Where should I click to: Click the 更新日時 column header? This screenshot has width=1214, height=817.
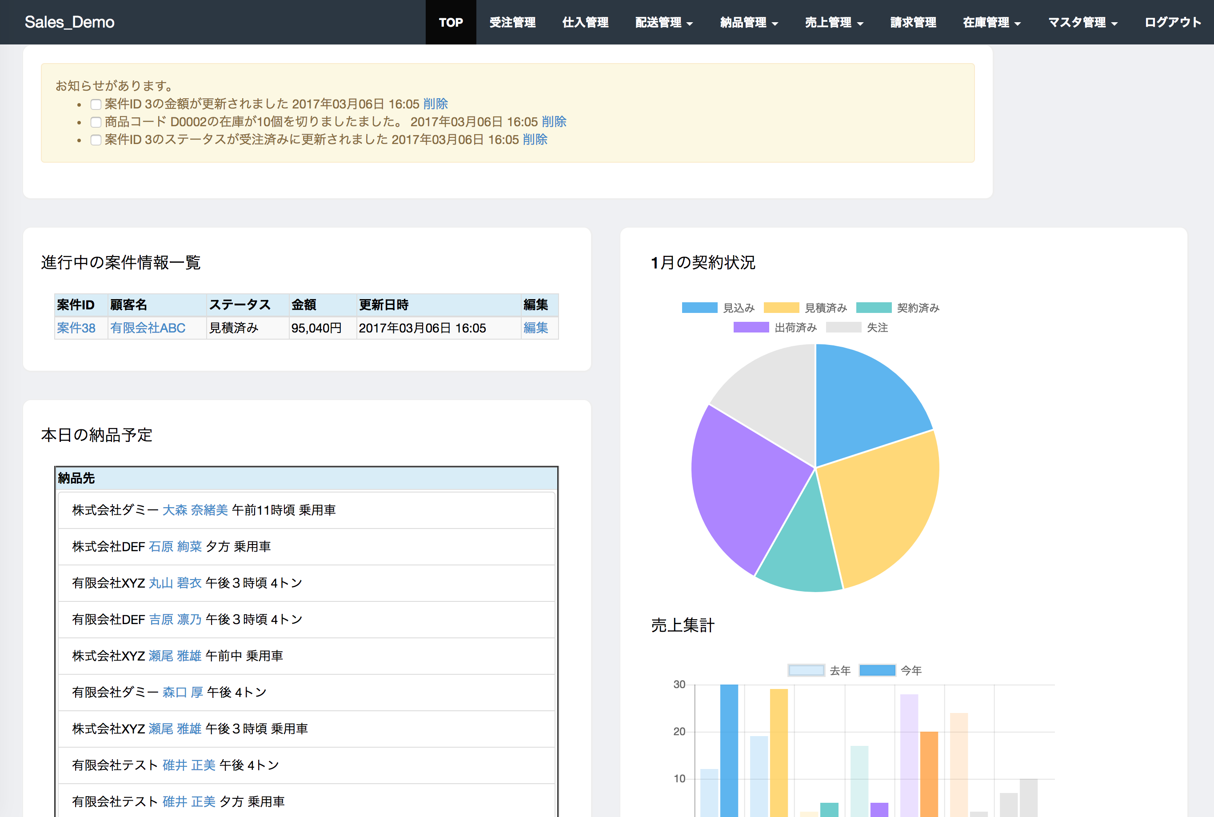pyautogui.click(x=439, y=305)
